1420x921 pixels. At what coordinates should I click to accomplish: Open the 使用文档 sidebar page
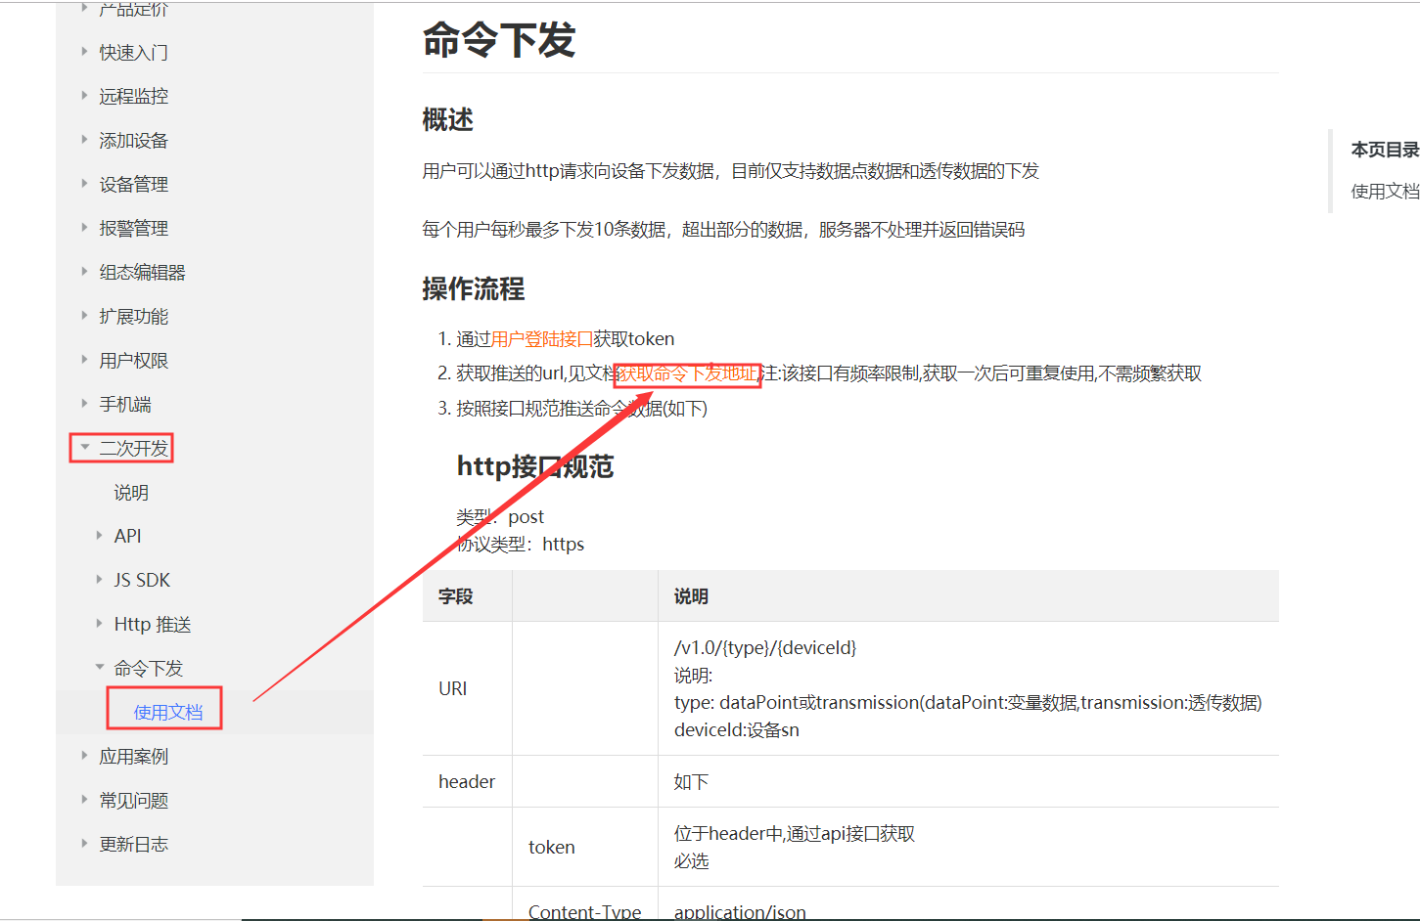coord(167,712)
